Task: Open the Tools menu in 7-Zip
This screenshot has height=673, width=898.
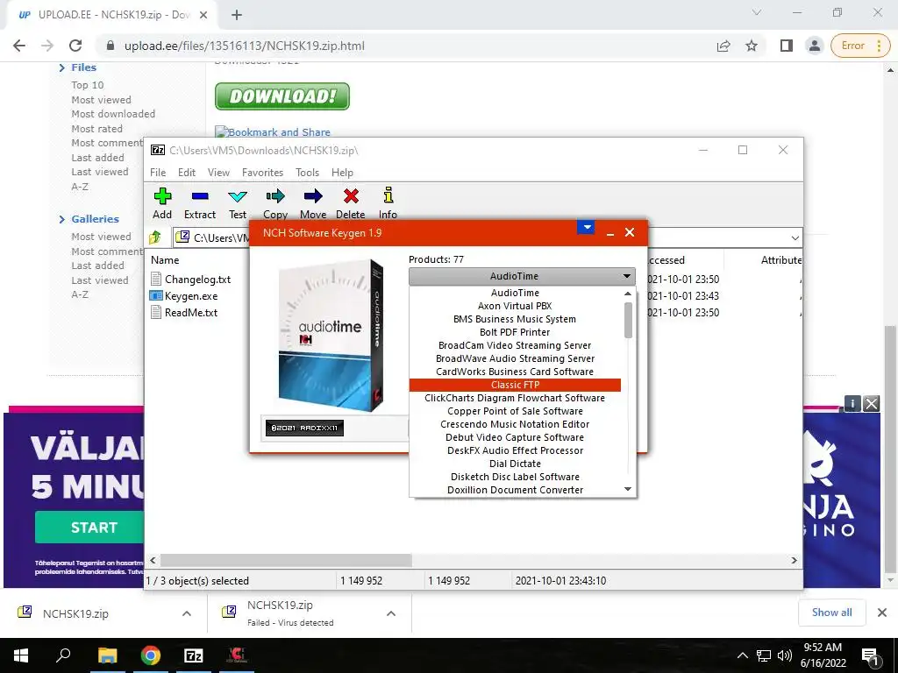Action: point(308,173)
